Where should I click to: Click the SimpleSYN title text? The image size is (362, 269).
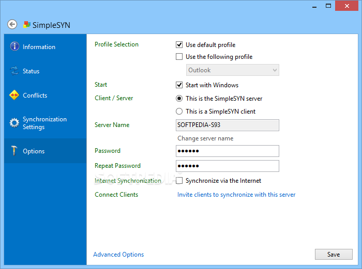[x=51, y=25]
